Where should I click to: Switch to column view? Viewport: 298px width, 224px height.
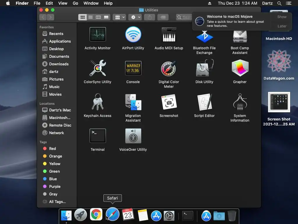point(98,17)
